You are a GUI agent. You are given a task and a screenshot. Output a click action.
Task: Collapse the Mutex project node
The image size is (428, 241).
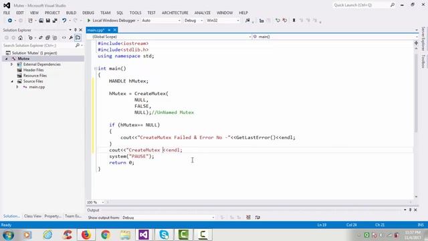6,59
